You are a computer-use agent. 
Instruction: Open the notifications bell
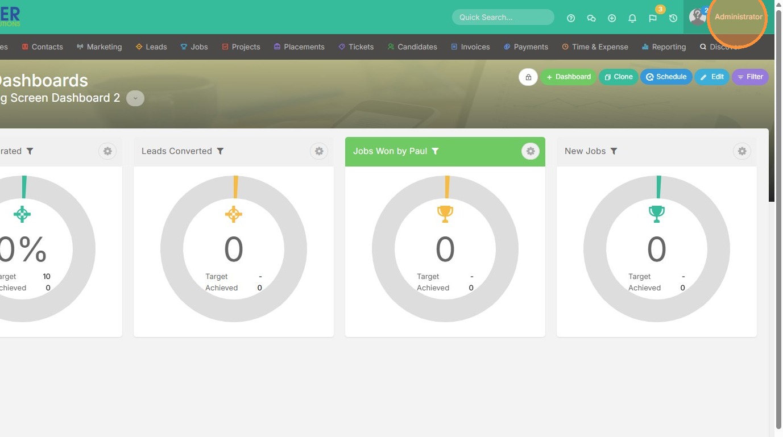point(632,18)
